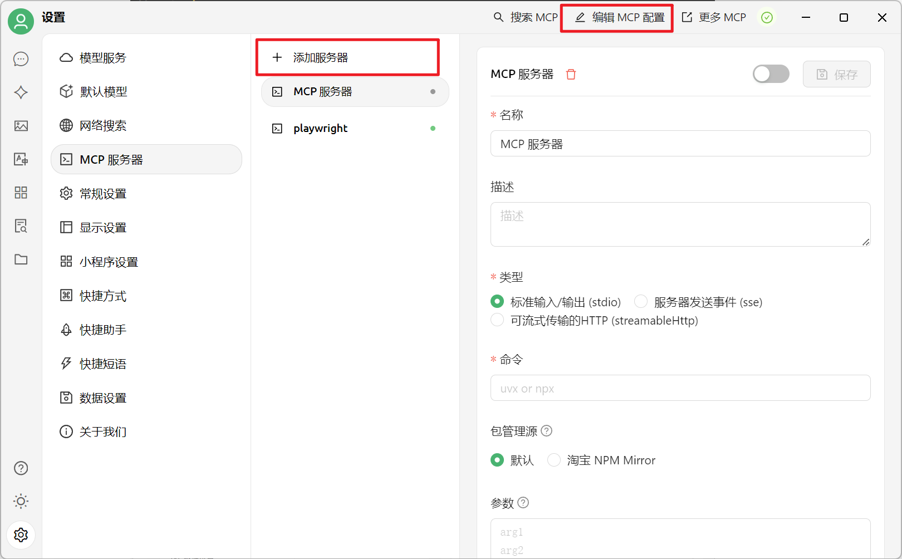Switch theme with the sun icon

pos(21,501)
